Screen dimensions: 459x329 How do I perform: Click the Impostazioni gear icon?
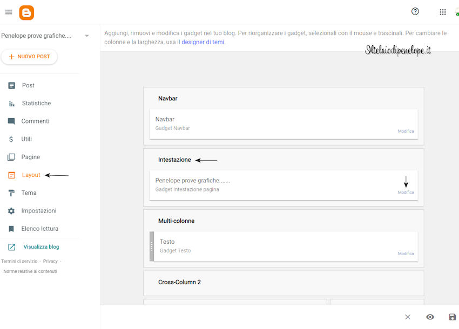pyautogui.click(x=11, y=211)
